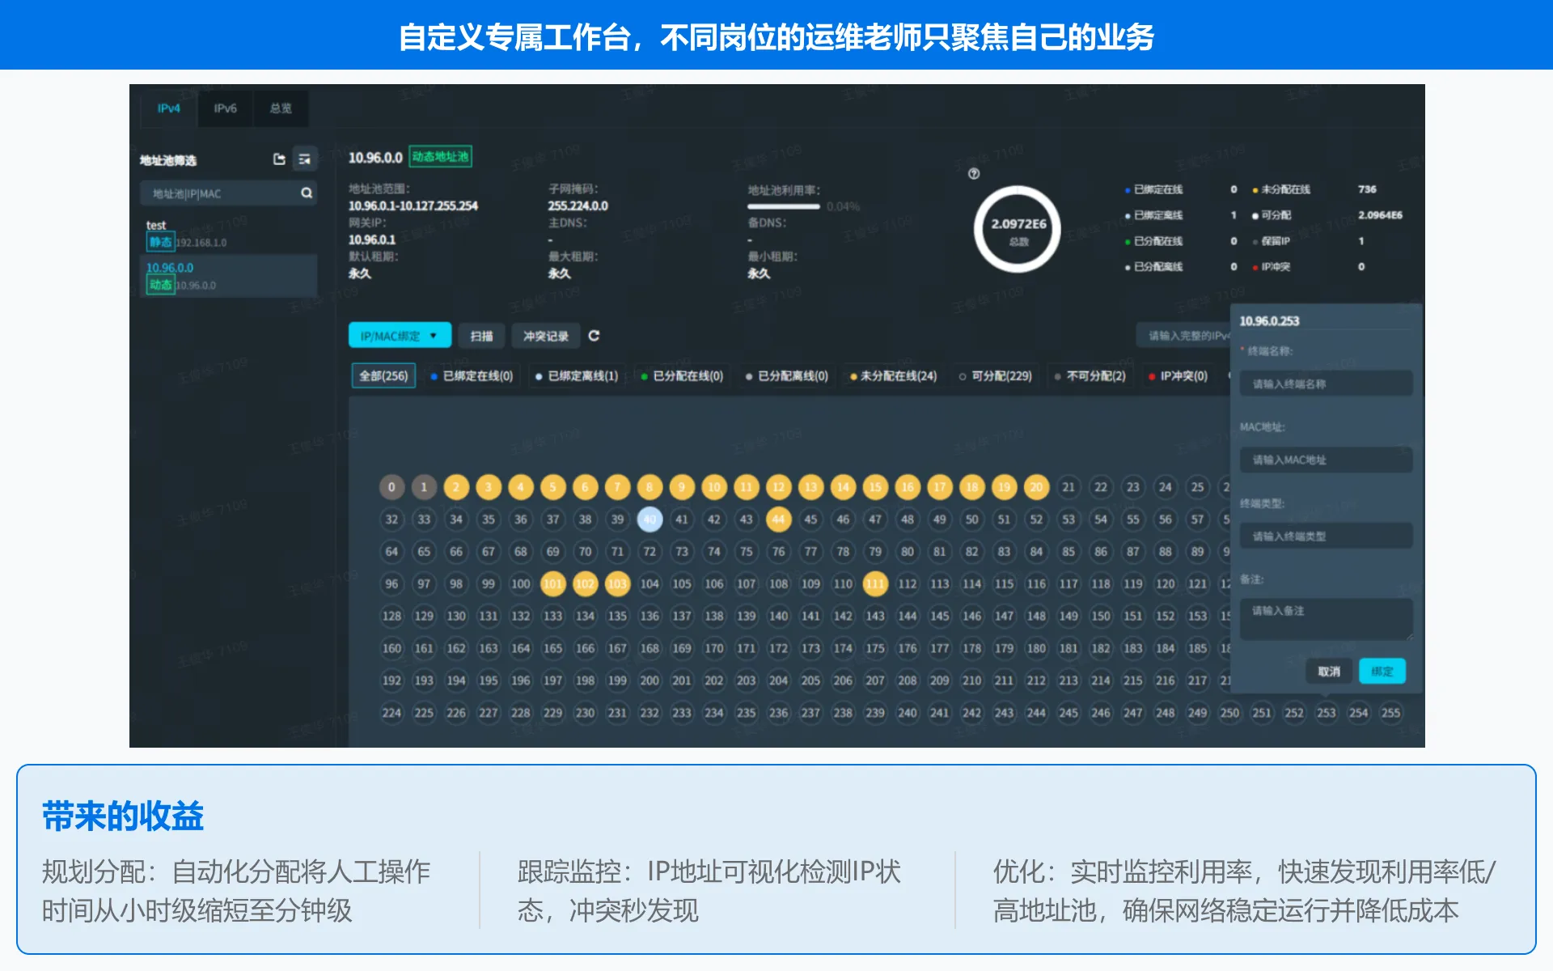
Task: Filter by 不可分配(2)
Action: point(1090,376)
